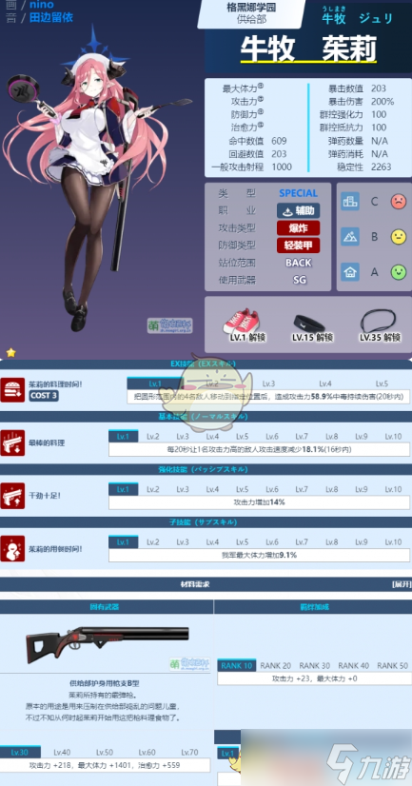The height and width of the screenshot is (786, 412).
Task: Switch to the RANK 50 tab
Action: [392, 666]
